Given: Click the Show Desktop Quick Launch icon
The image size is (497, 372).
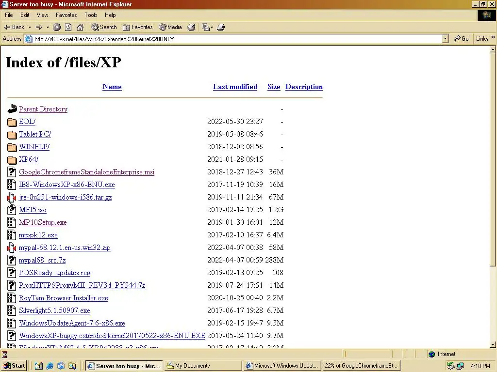Looking at the screenshot, I should (39, 366).
